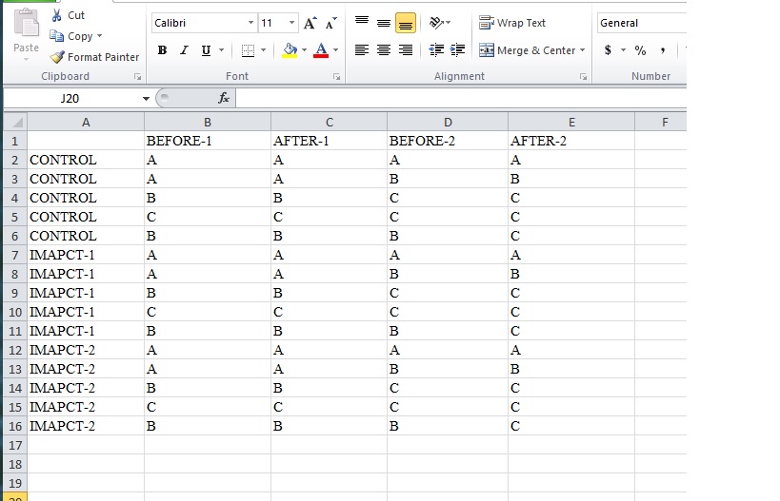Expand the Borders dropdown arrow
The width and height of the screenshot is (780, 501).
(x=263, y=50)
